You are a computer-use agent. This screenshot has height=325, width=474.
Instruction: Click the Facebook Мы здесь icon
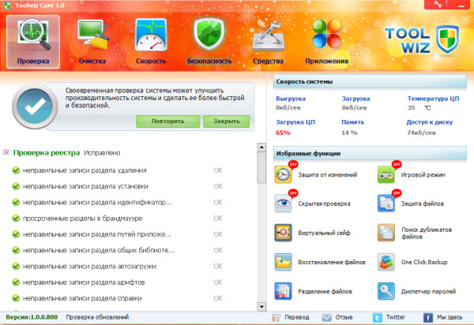427,317
